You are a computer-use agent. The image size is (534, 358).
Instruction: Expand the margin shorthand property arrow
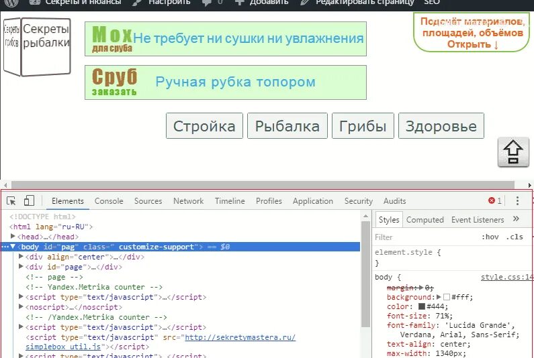pos(421,288)
